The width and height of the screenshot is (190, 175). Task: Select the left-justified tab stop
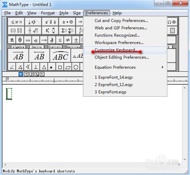[21, 74]
